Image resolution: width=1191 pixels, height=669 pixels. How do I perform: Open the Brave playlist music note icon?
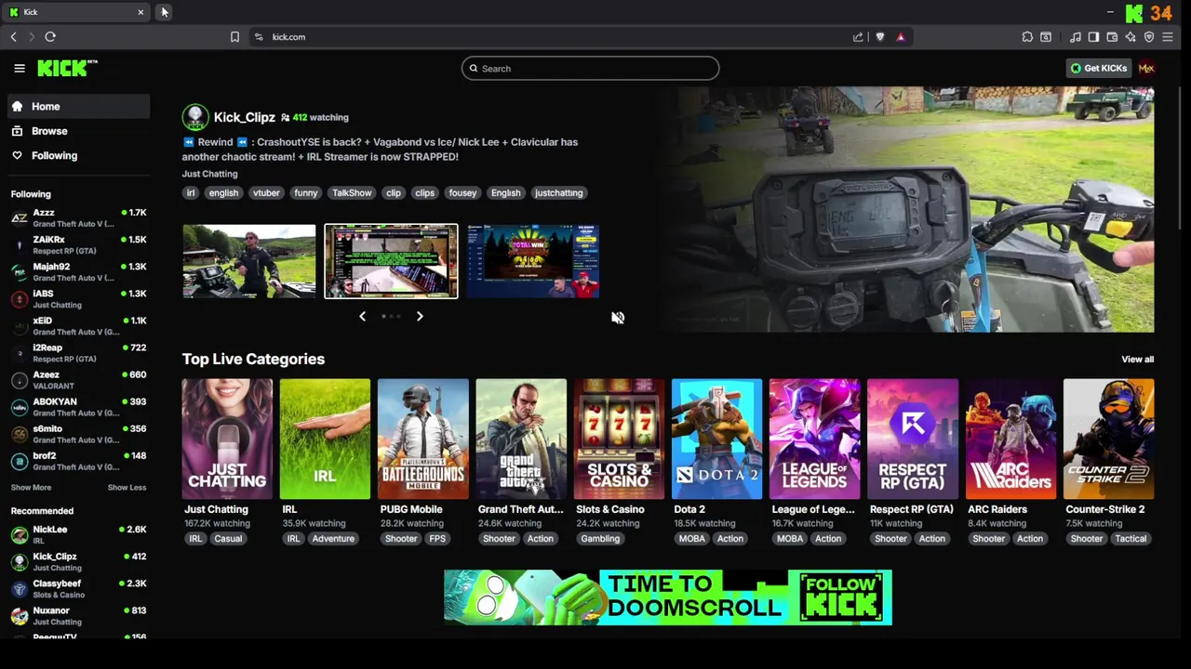(x=1076, y=37)
